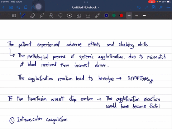Viewport: 172px width, 129px height.
Task: Open the multitasking three-dot menu
Action: [x=86, y=2]
